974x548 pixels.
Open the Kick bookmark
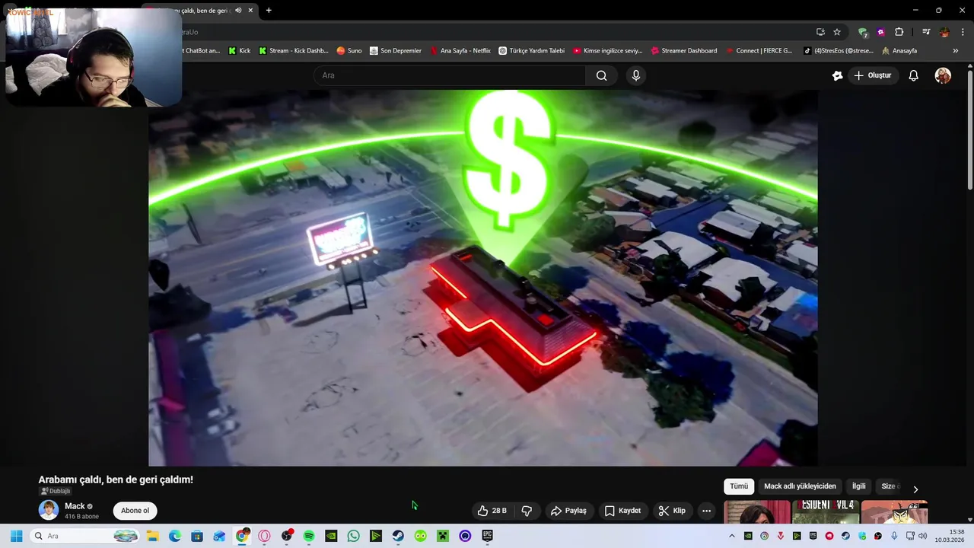click(240, 50)
